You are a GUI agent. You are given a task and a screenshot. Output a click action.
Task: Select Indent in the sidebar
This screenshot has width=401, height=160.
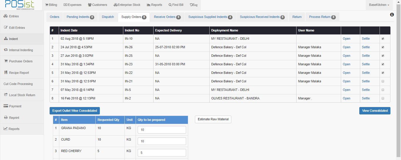(x=22, y=39)
